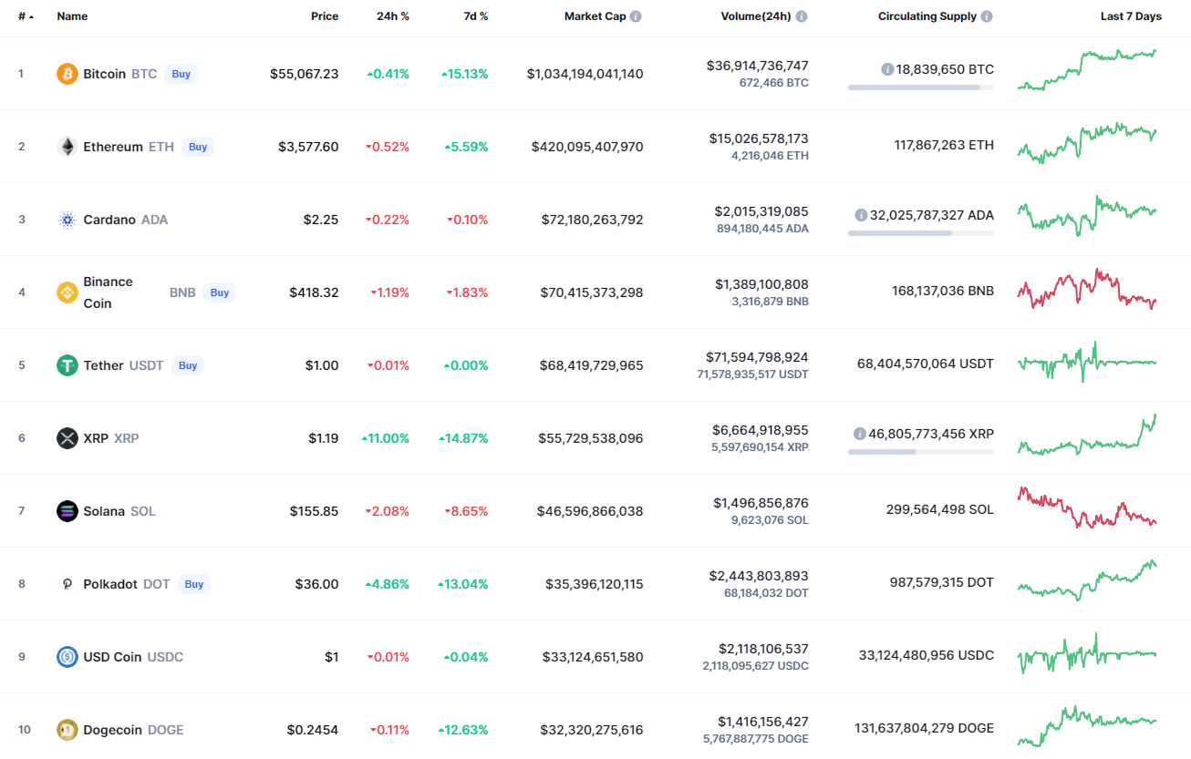Click the Volume(24h) info icon

click(802, 16)
